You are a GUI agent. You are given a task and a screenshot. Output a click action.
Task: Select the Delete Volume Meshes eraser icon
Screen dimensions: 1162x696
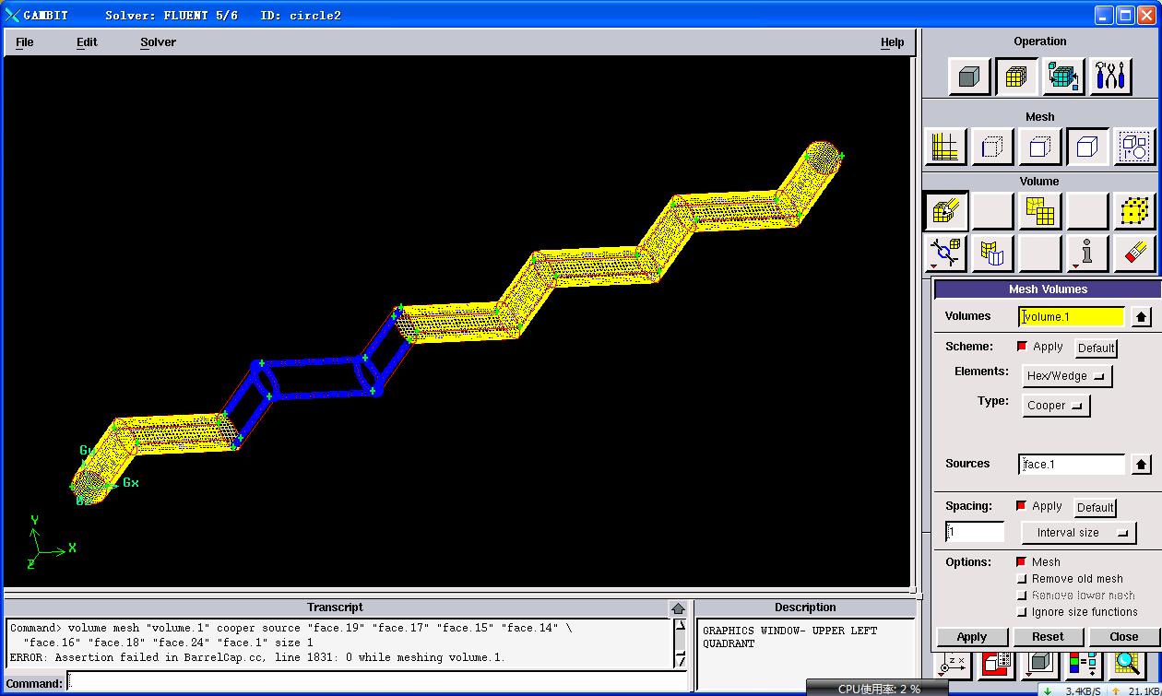(x=1134, y=253)
